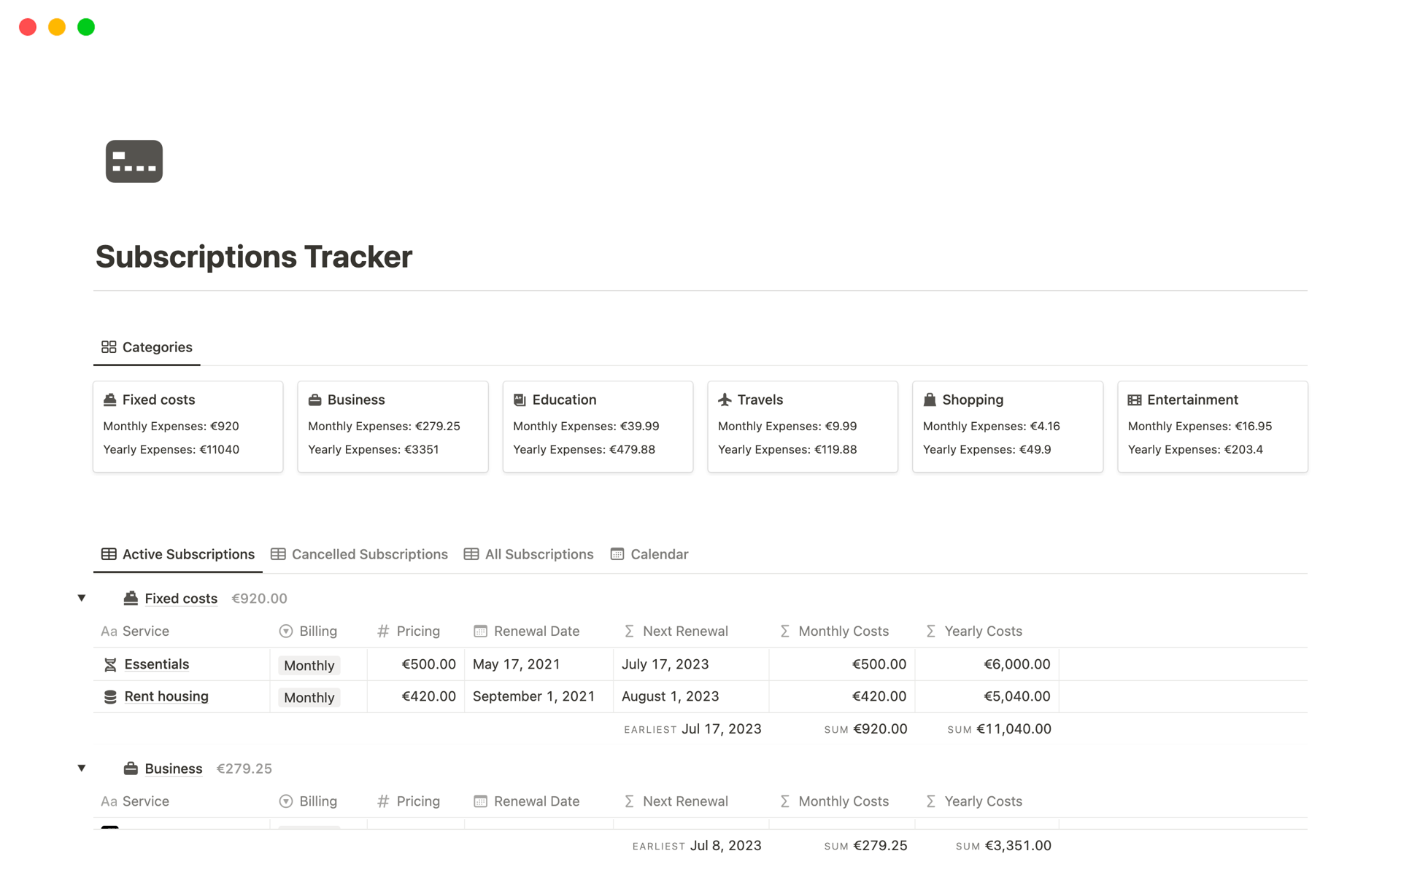1401x875 pixels.
Task: Click the Shopping bag icon
Action: pos(928,398)
